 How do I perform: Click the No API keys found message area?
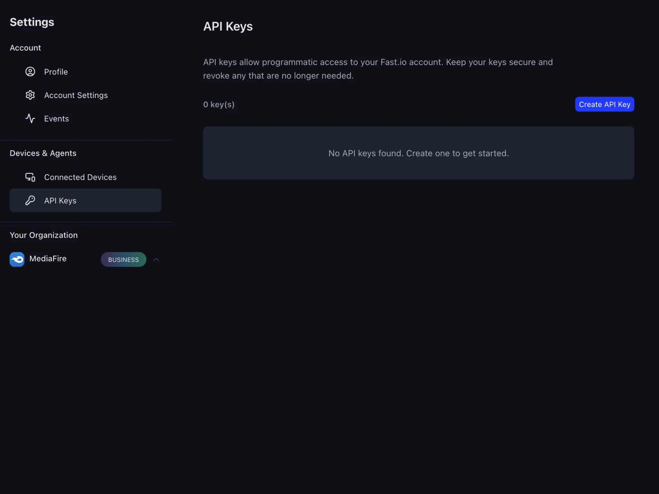pos(418,153)
